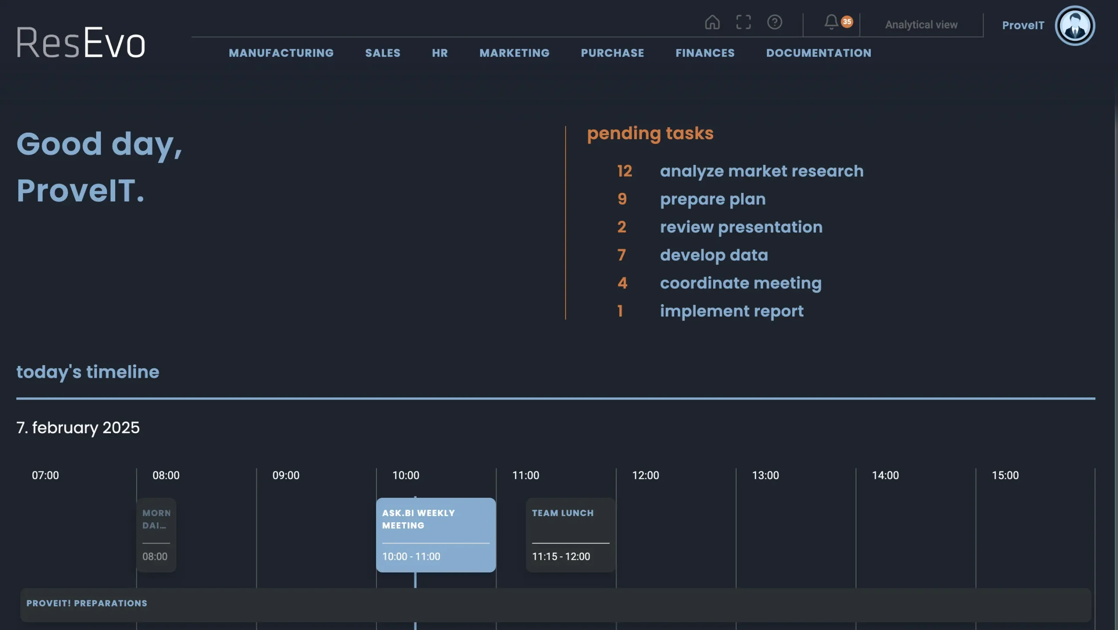
Task: Open the HR menu
Action: coord(440,53)
